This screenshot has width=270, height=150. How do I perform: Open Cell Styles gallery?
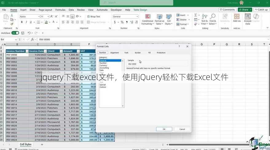pos(169,19)
